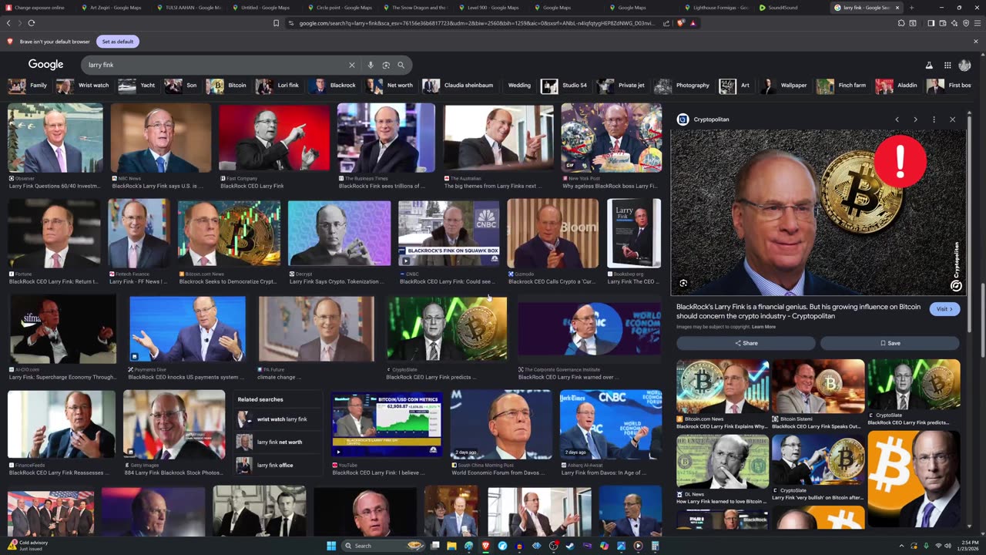Open the Bookshop.org Larry Fink book thumbnail
986x555 pixels.
point(634,234)
